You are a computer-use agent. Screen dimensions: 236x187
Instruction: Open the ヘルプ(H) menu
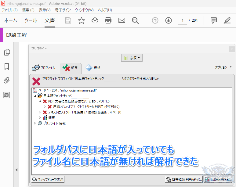pos(105,10)
